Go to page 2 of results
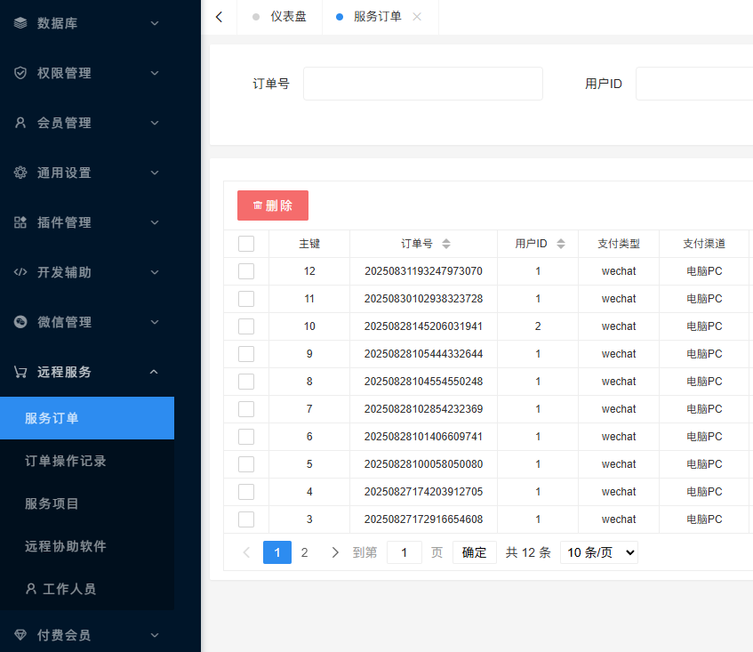Viewport: 753px width, 652px height. (304, 552)
